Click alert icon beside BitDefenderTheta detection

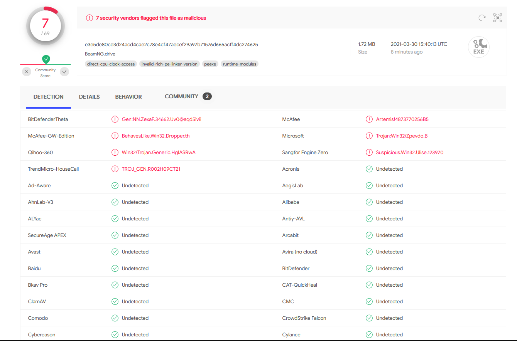click(115, 119)
